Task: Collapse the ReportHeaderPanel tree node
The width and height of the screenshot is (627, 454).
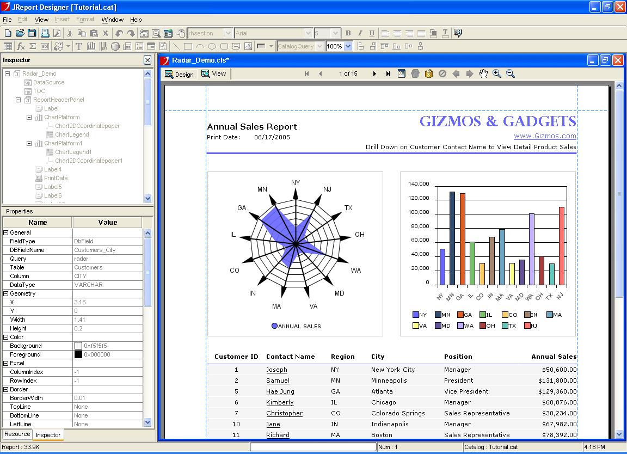Action: (18, 100)
